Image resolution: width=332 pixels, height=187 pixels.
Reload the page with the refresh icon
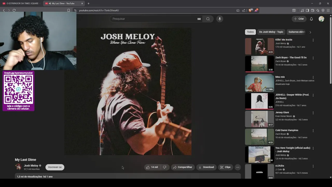pyautogui.click(x=14, y=10)
